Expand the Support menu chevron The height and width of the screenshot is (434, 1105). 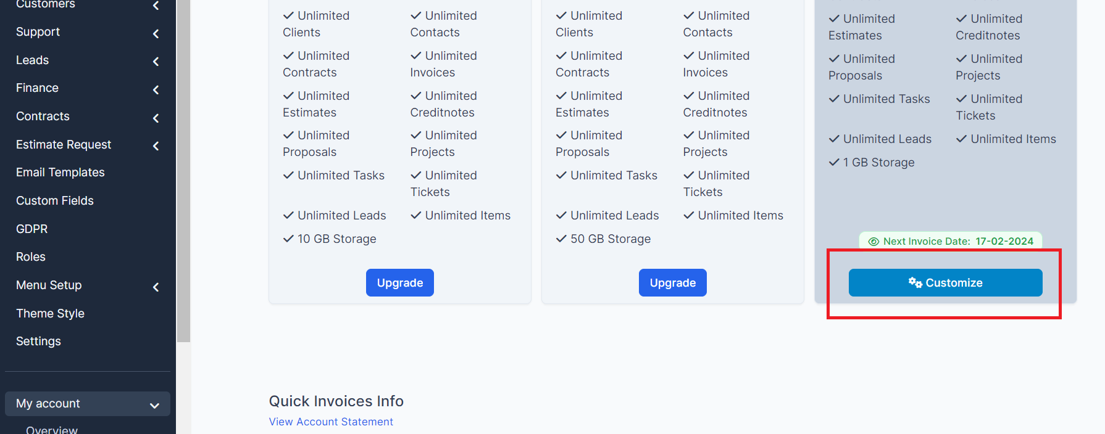pos(156,33)
